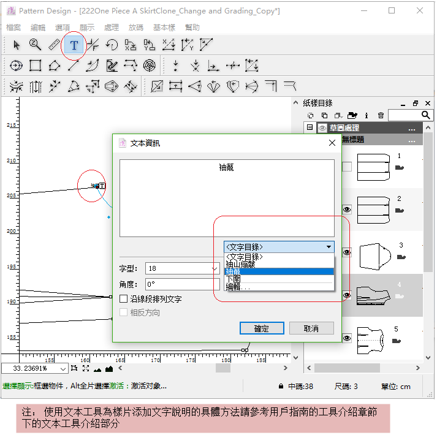Collapse the 草圖處理 tree group
This screenshot has height=435, width=437.
[x=310, y=128]
